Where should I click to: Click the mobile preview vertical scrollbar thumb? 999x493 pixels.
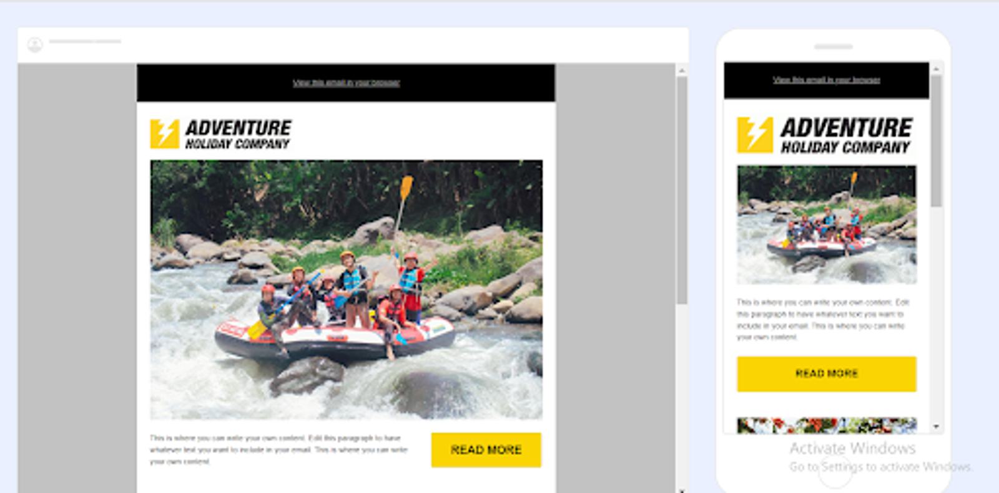[x=936, y=140]
